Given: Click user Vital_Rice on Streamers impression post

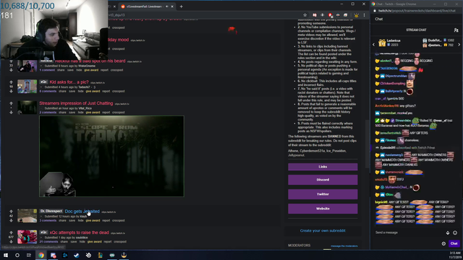Looking at the screenshot, I should [85, 108].
